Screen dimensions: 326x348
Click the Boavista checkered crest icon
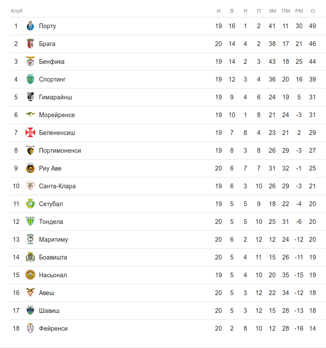coord(30,257)
